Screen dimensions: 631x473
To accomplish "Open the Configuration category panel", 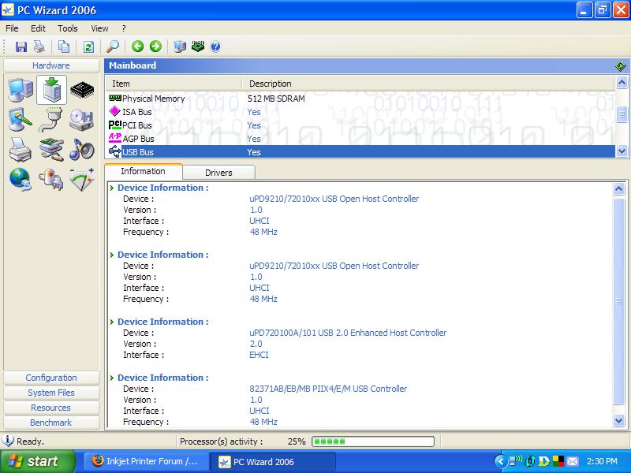I will [x=51, y=378].
